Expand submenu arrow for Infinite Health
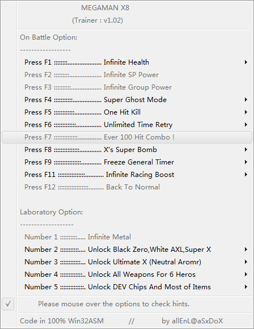This screenshot has height=329, width=254. point(246,62)
